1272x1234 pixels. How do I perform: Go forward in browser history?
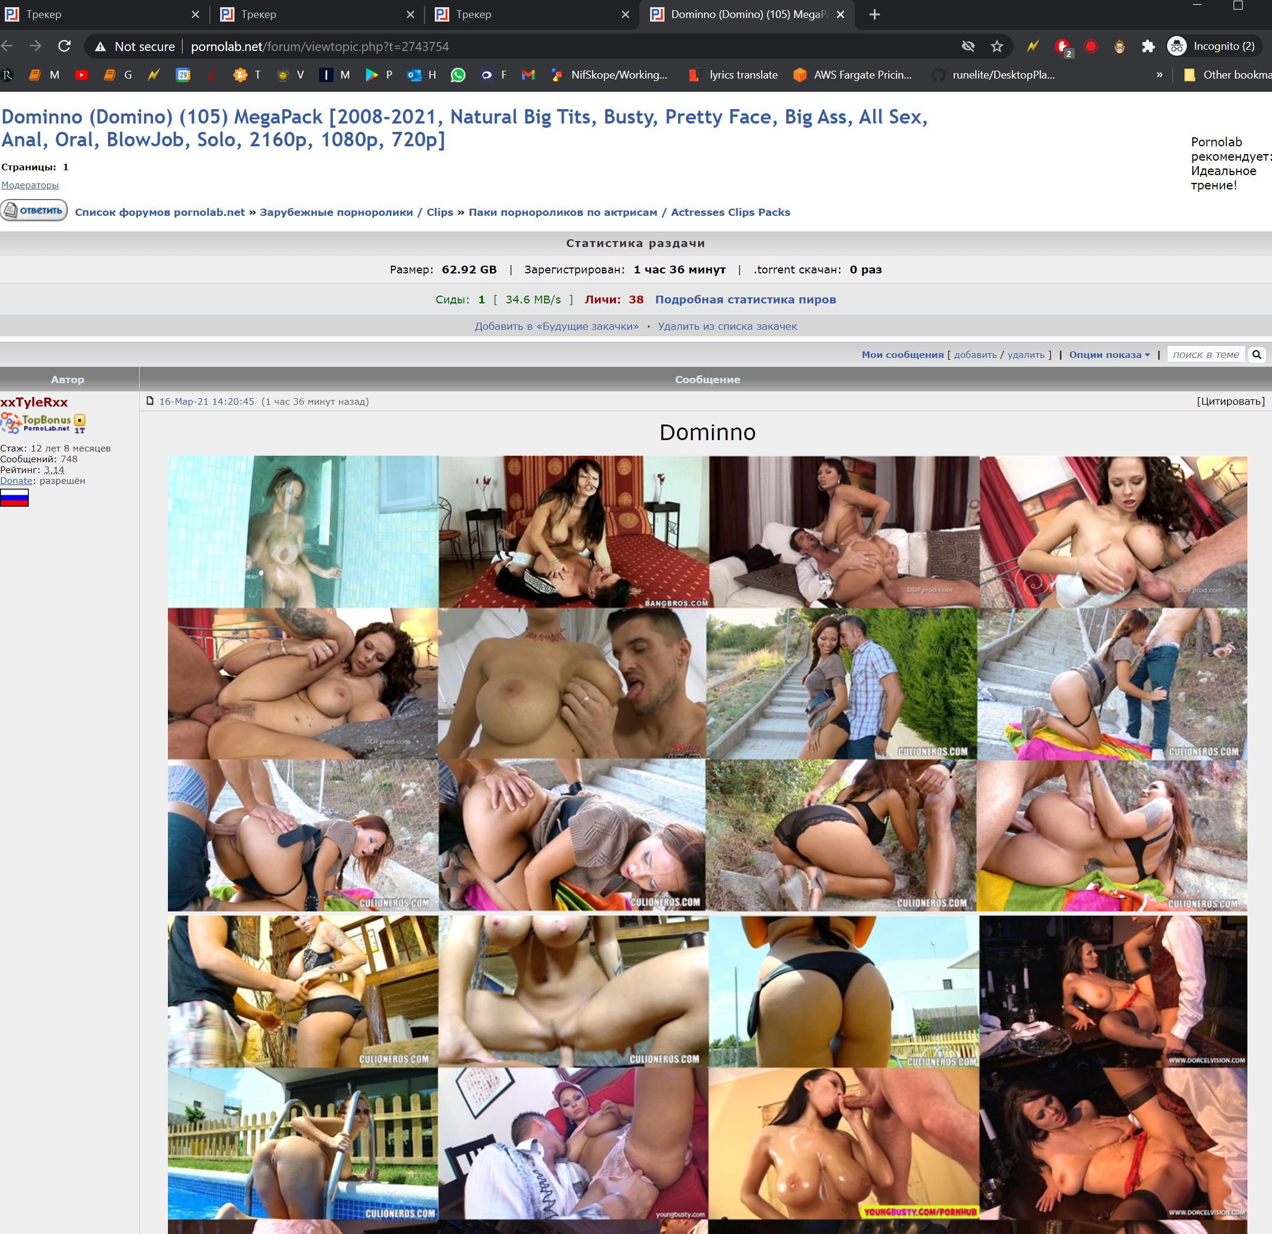[x=36, y=46]
